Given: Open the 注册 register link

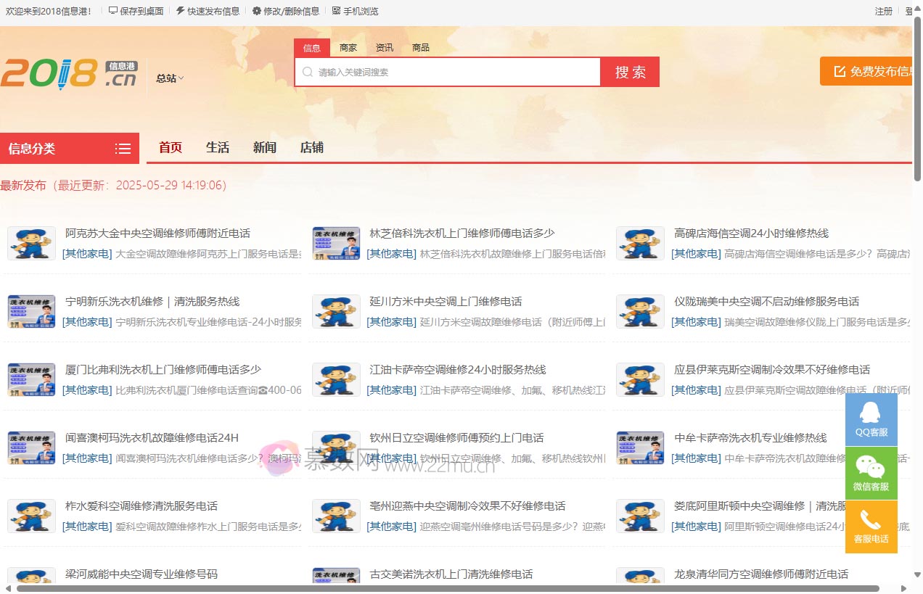Looking at the screenshot, I should point(883,11).
